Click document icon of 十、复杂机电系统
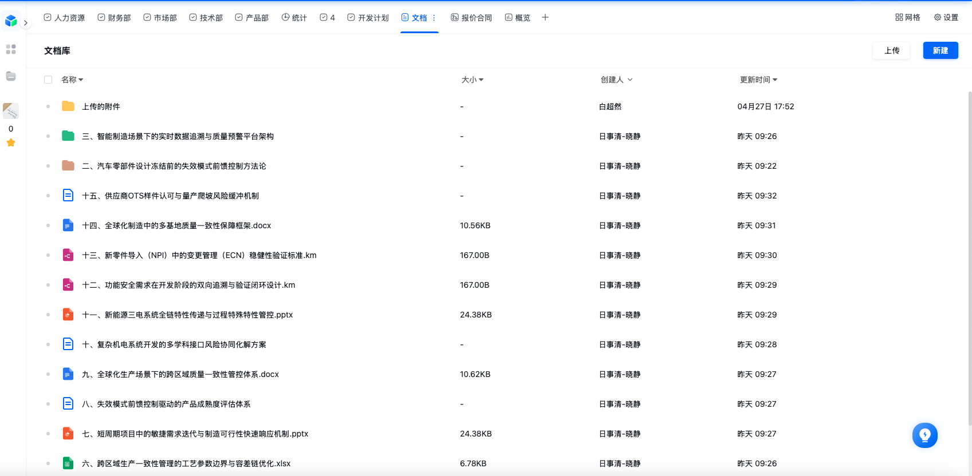This screenshot has width=972, height=476. (68, 344)
